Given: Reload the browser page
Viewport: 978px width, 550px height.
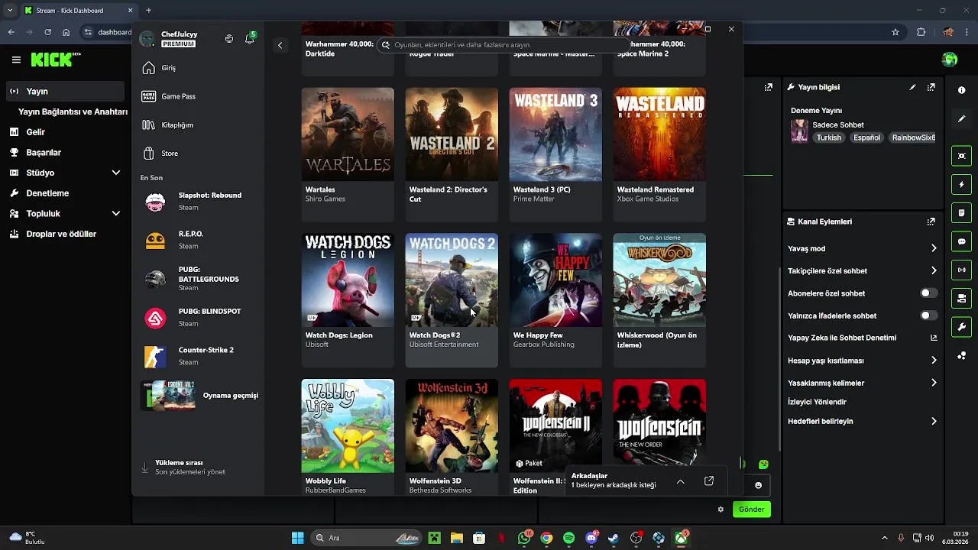Looking at the screenshot, I should coord(47,32).
